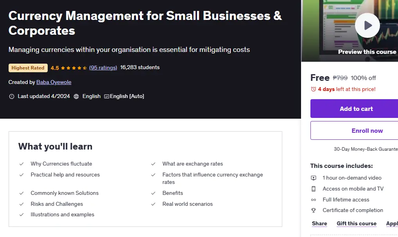Click the last updated badge icon
This screenshot has width=398, height=237.
(12, 96)
